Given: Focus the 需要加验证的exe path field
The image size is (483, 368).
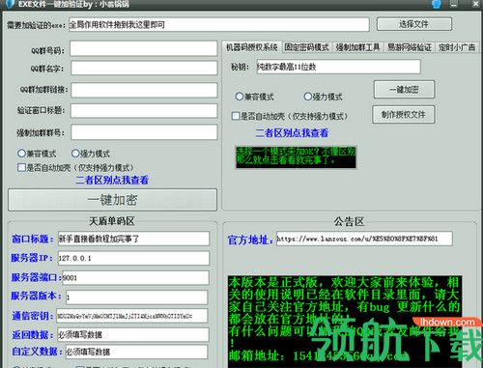Looking at the screenshot, I should (219, 25).
